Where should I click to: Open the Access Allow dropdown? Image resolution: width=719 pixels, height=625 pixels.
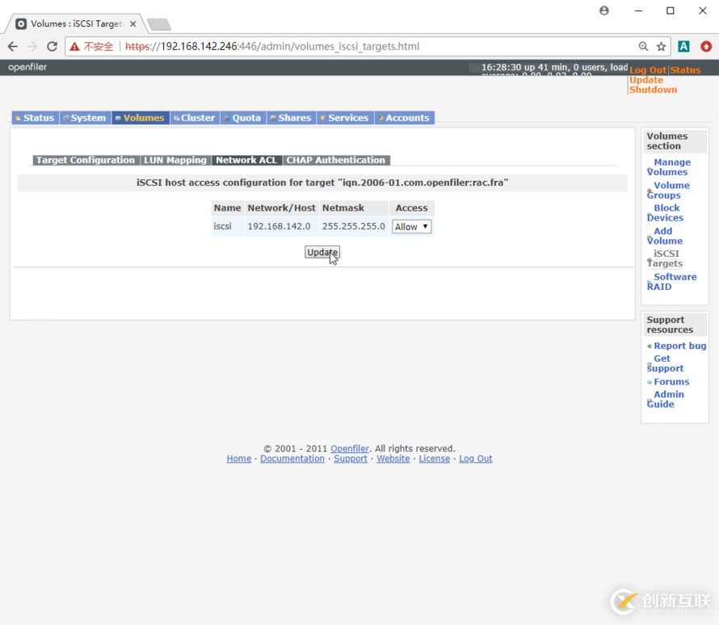[411, 227]
